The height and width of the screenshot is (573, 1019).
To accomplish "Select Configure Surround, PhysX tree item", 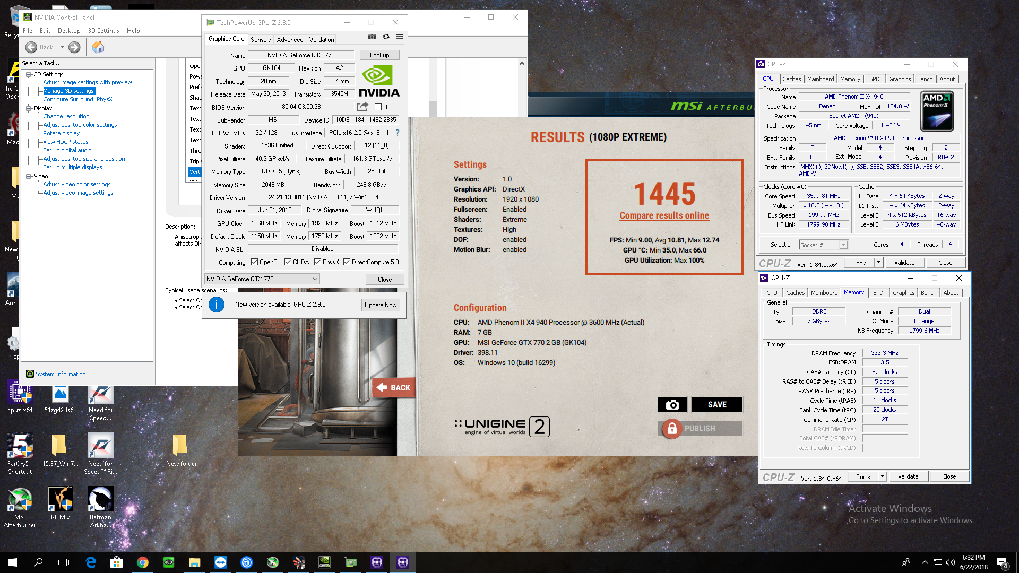I will 77,99.
